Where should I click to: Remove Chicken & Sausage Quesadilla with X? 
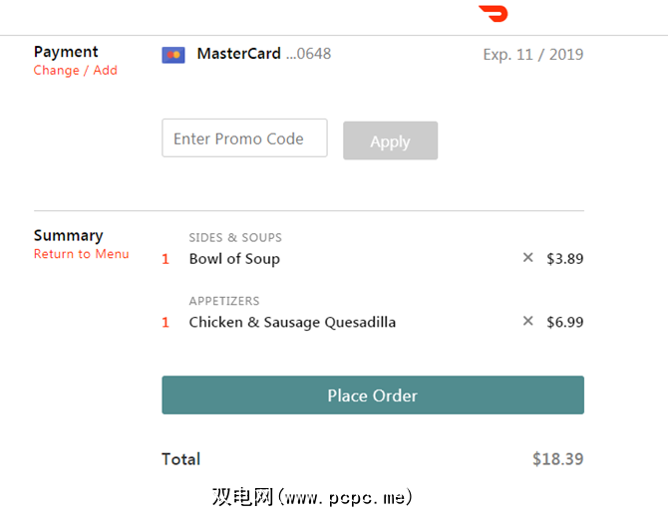click(x=528, y=322)
